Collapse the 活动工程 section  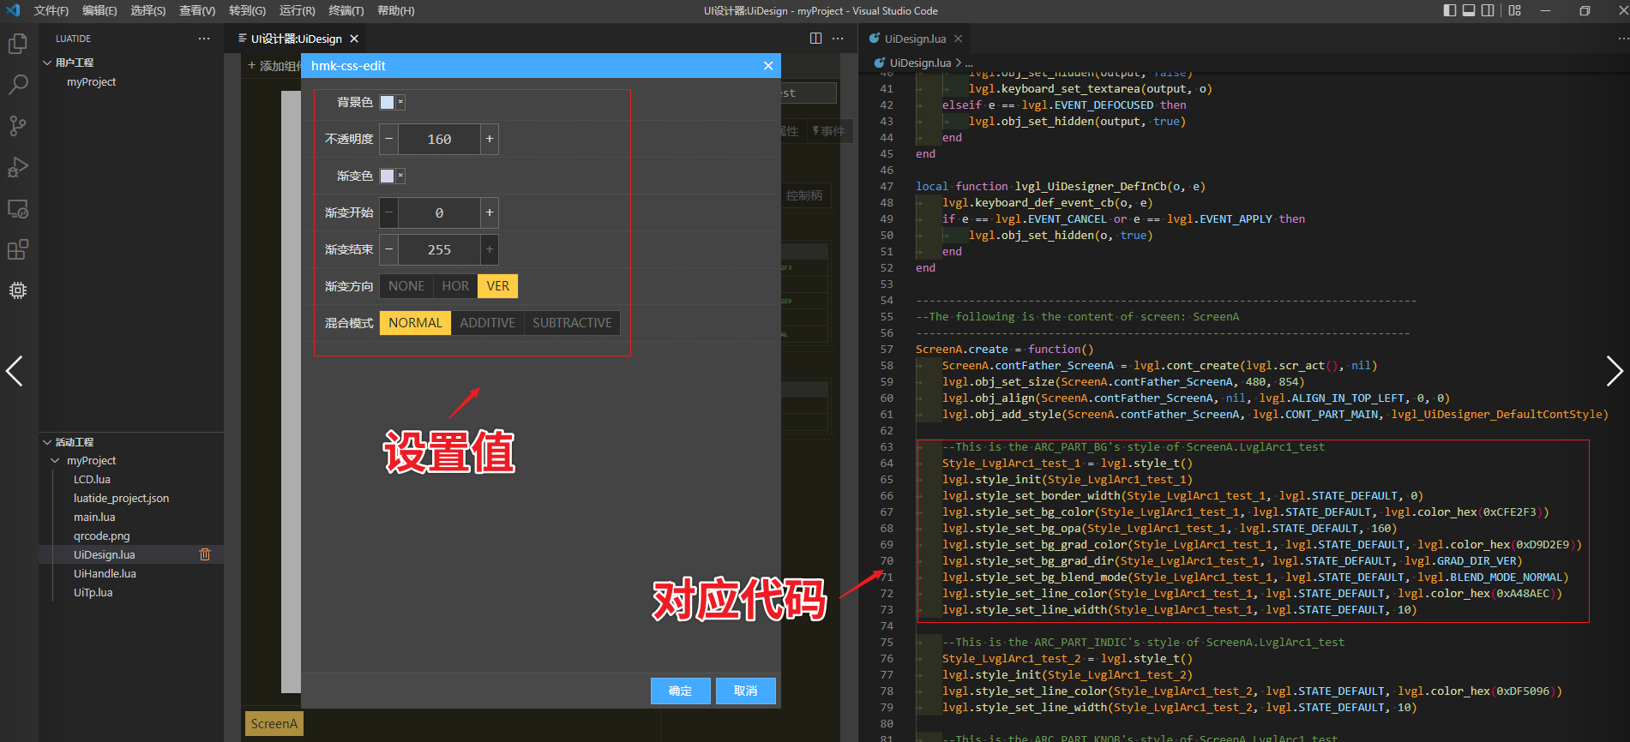tap(48, 442)
